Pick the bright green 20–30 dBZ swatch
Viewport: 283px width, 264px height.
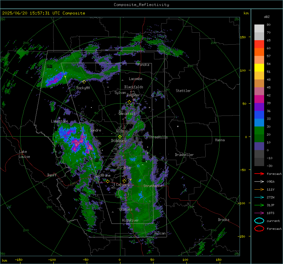tap(259, 131)
